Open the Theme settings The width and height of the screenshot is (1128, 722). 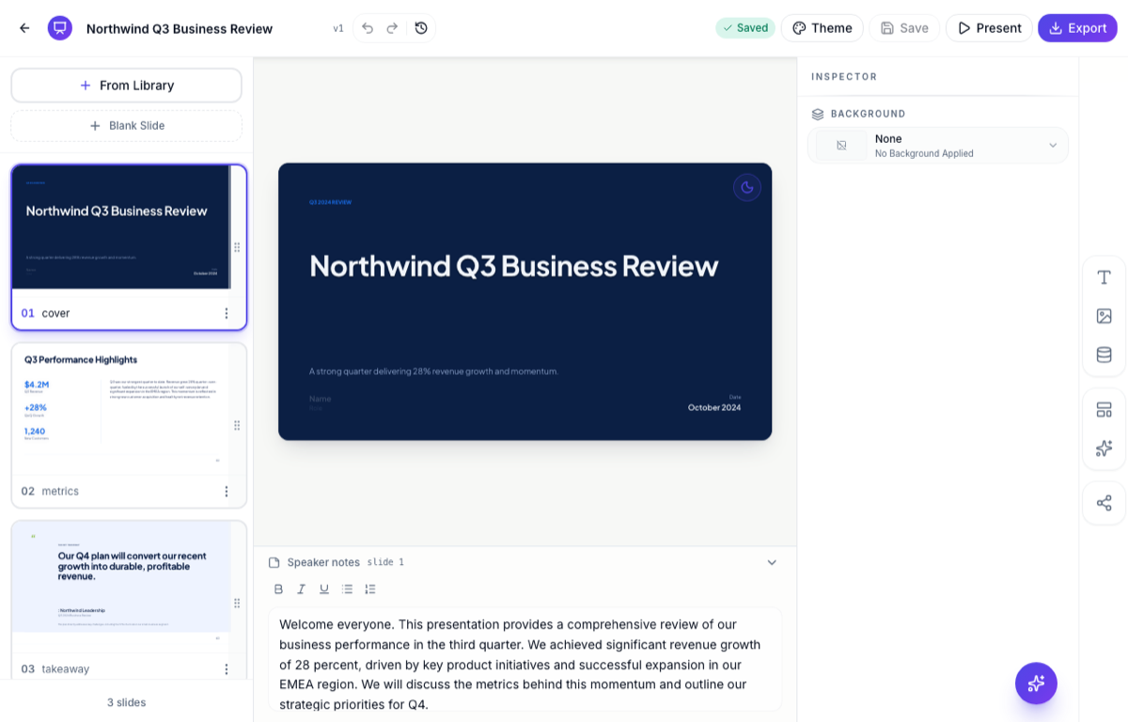tap(822, 28)
